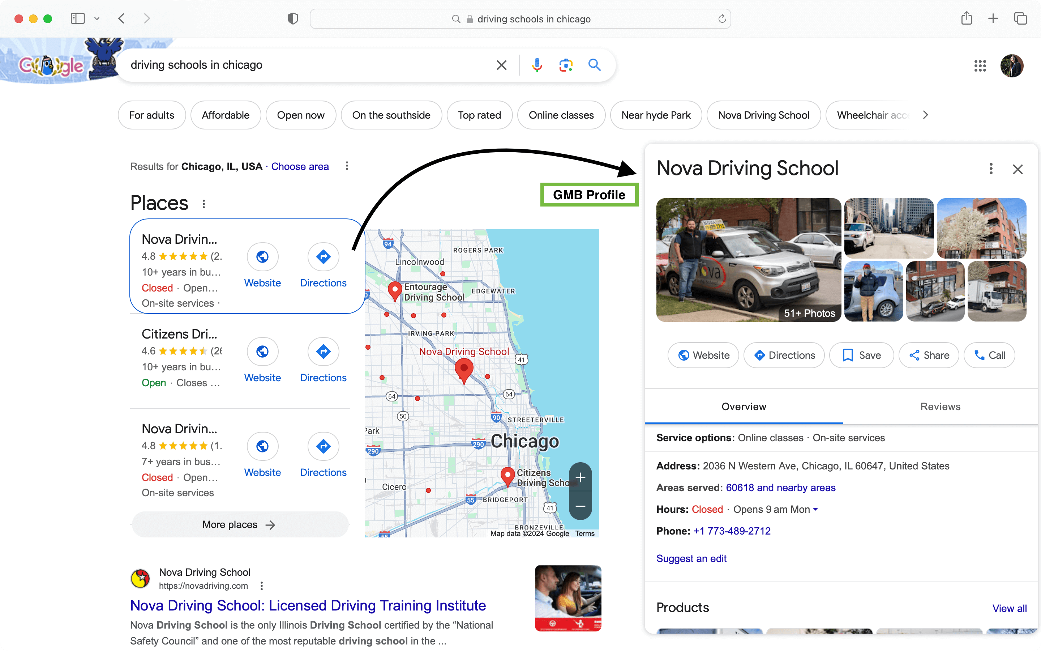Image resolution: width=1041 pixels, height=651 pixels.
Task: Click the microphone voice search icon
Action: pyautogui.click(x=537, y=65)
